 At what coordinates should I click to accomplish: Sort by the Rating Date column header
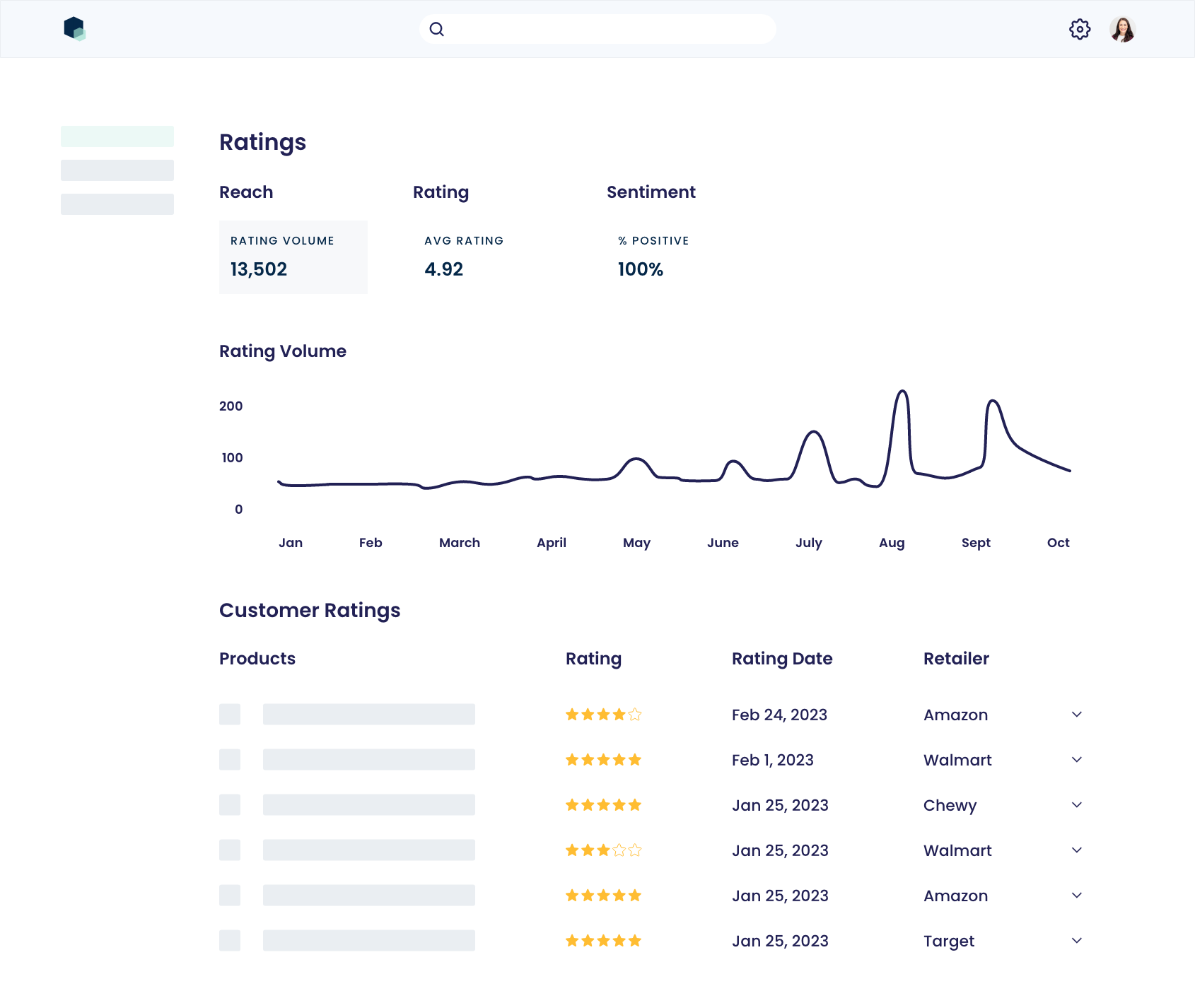point(781,659)
